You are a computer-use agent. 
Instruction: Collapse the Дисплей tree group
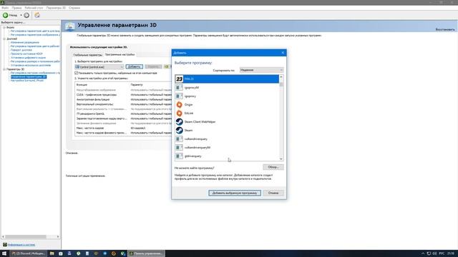pos(4,39)
